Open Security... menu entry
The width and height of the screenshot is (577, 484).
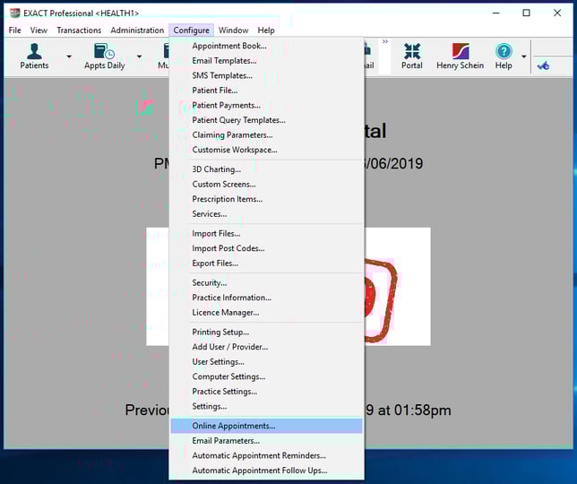[266, 282]
